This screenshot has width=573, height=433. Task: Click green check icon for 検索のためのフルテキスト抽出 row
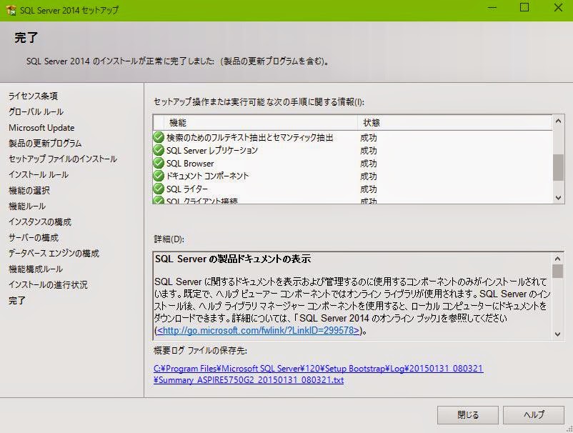[159, 137]
